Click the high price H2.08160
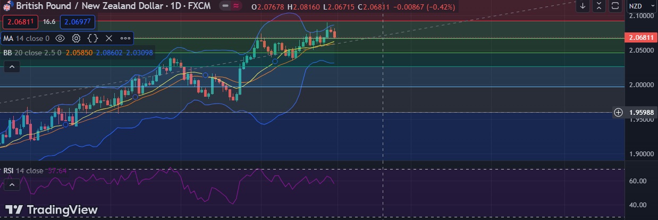The width and height of the screenshot is (658, 220). 303,6
